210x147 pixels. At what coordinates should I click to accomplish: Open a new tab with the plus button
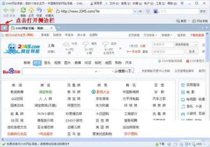point(59,28)
